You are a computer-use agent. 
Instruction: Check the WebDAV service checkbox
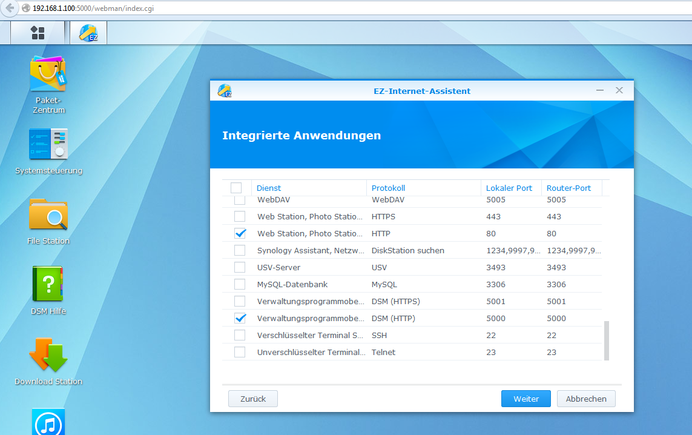(240, 200)
